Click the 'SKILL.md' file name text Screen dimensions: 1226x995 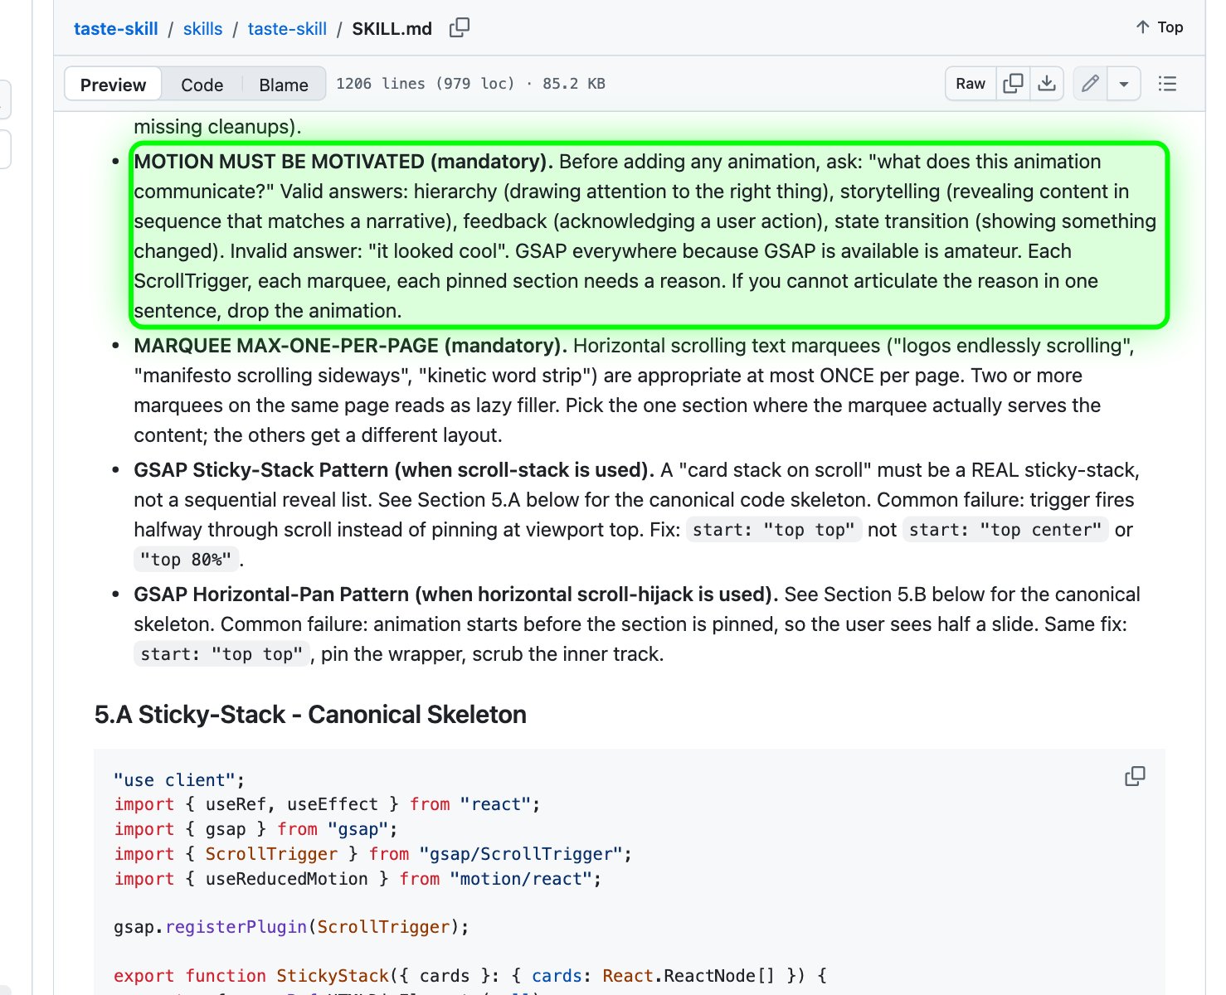(x=392, y=29)
